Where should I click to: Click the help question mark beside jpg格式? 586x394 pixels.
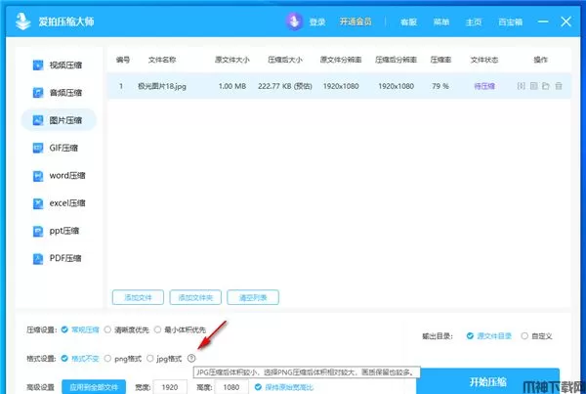pyautogui.click(x=191, y=359)
